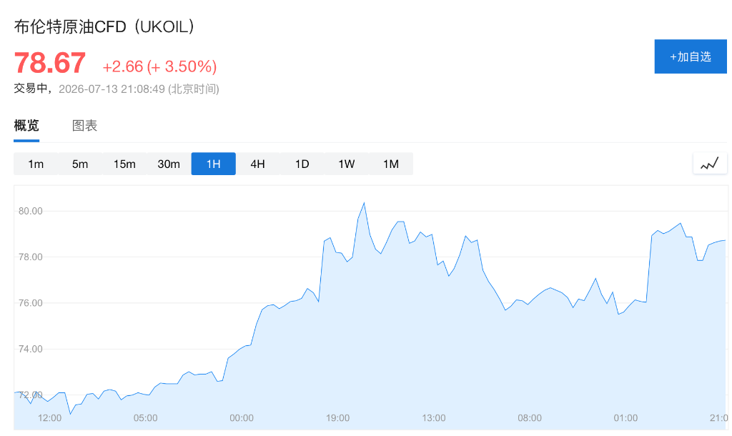Screen dimensions: 732x436
Task: Click the 78.67 current price
Action: [x=50, y=63]
